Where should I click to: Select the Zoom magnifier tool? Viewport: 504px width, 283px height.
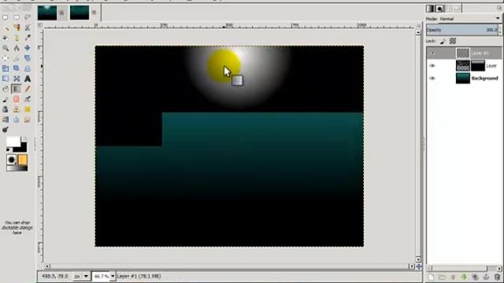point(6,48)
